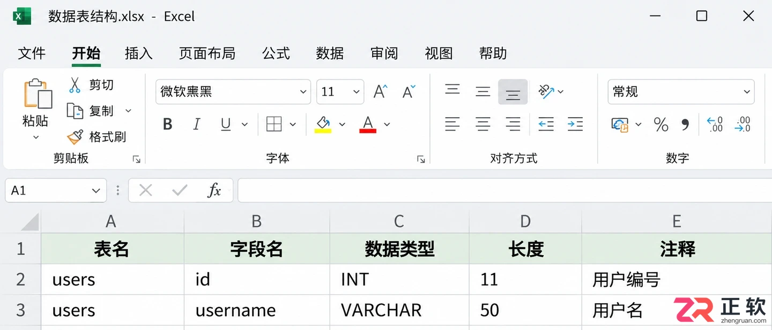This screenshot has height=330, width=772.
Task: Open the Paste options arrow below 粘贴
Action: tap(36, 137)
